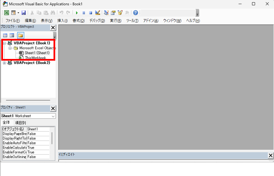Click the Undo arrow icon
Screen dimensions: 274x176
pos(61,13)
